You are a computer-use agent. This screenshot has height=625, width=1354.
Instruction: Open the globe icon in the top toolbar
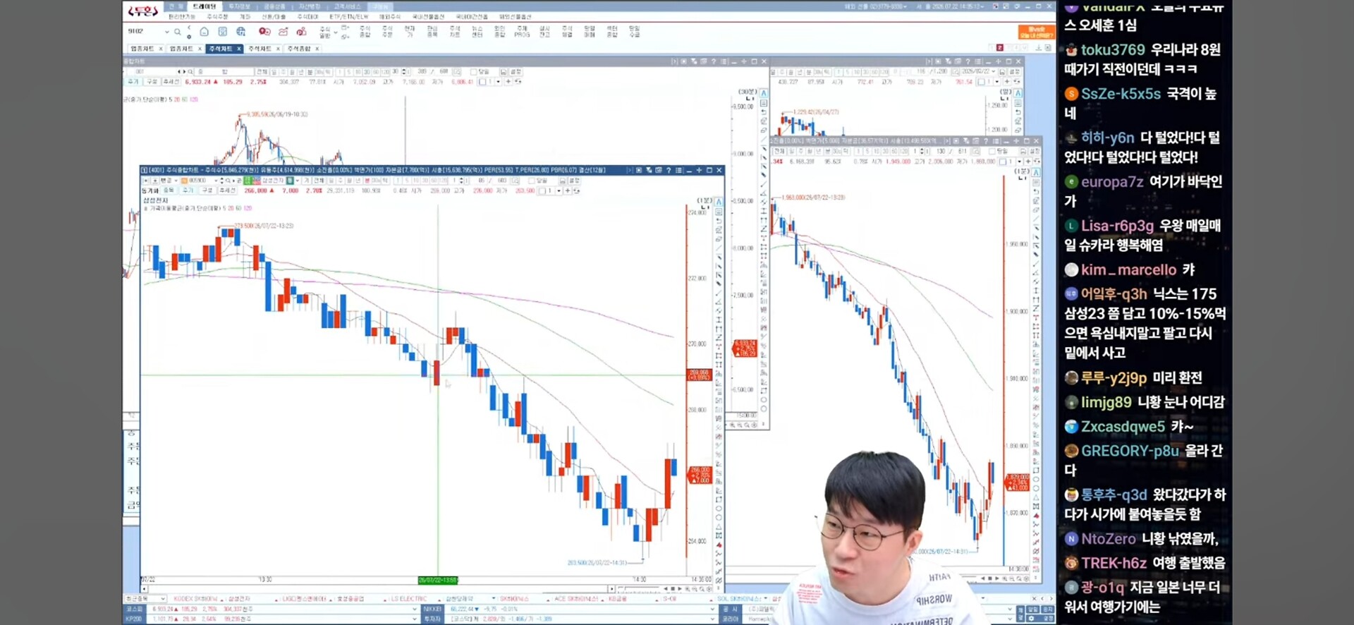[x=241, y=32]
